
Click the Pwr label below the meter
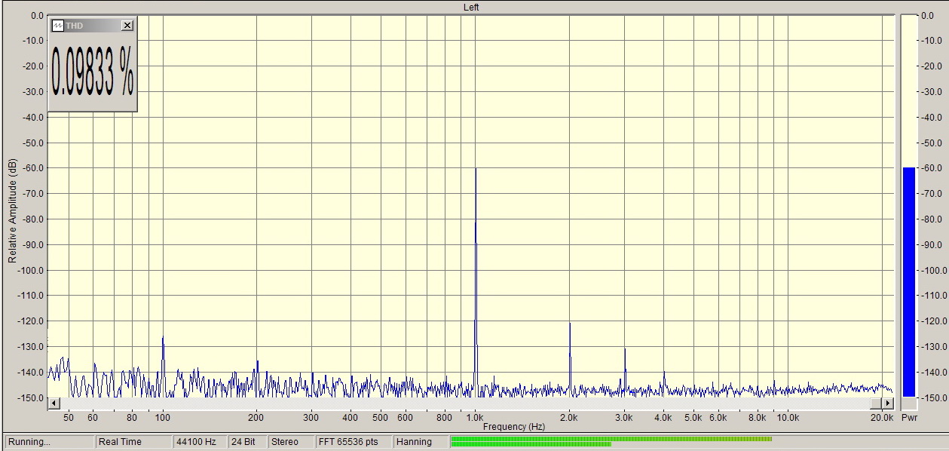909,417
